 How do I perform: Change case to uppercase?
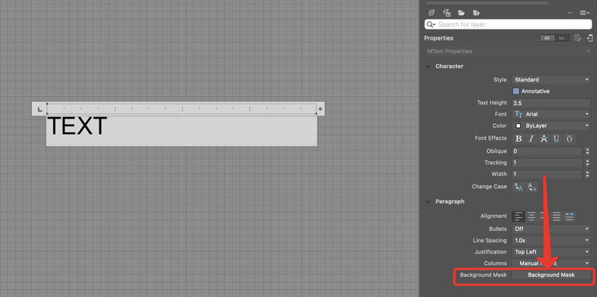point(518,187)
